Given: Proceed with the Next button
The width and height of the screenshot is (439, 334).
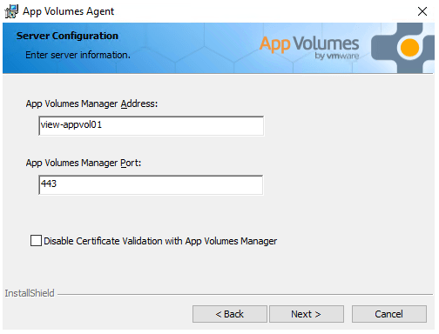Looking at the screenshot, I should click(x=307, y=314).
